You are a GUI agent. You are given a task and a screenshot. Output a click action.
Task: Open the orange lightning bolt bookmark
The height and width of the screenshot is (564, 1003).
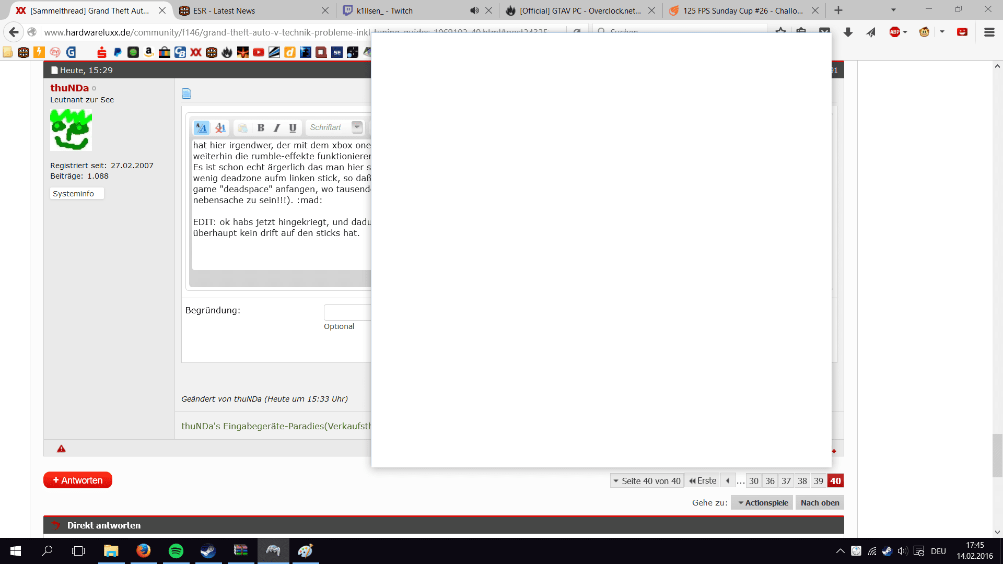pos(39,52)
